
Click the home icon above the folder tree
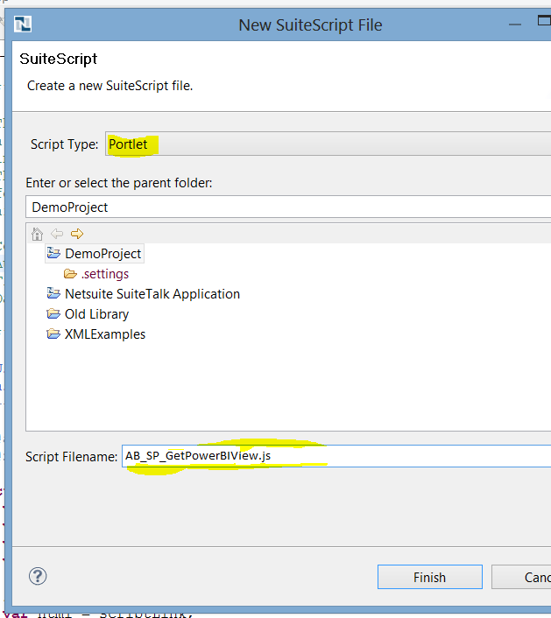click(37, 234)
